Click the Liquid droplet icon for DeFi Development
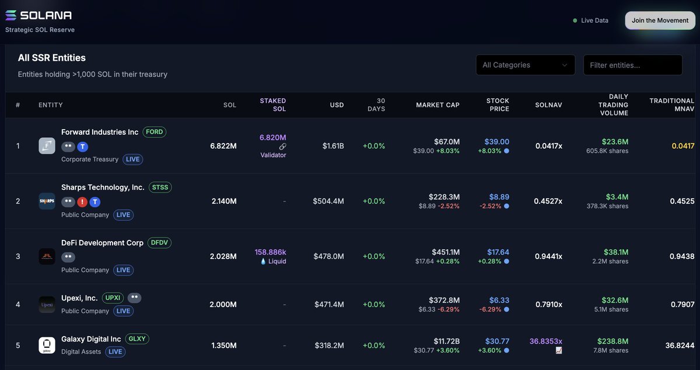Screen dimensions: 700x370 tap(264, 261)
